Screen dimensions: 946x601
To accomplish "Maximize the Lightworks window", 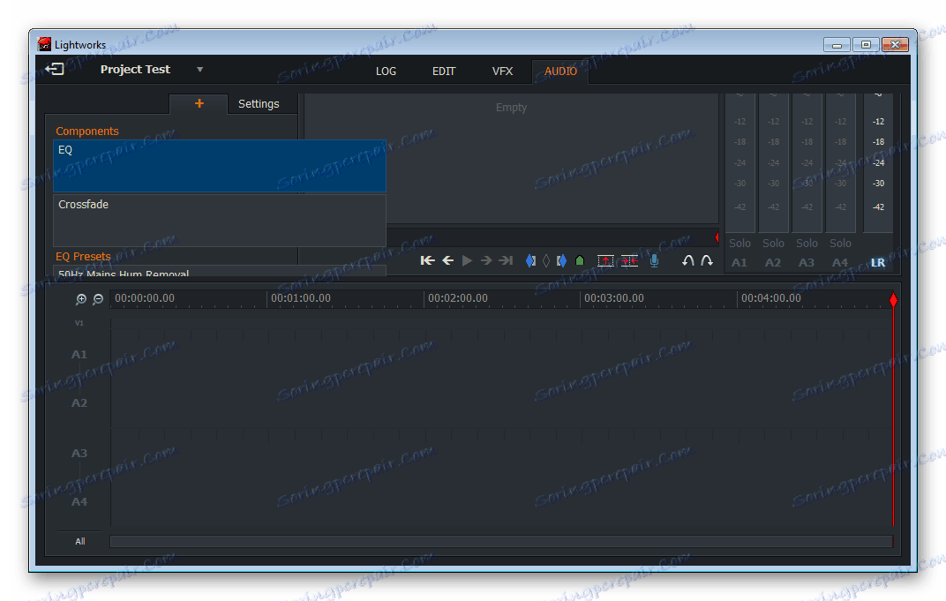I will point(866,45).
